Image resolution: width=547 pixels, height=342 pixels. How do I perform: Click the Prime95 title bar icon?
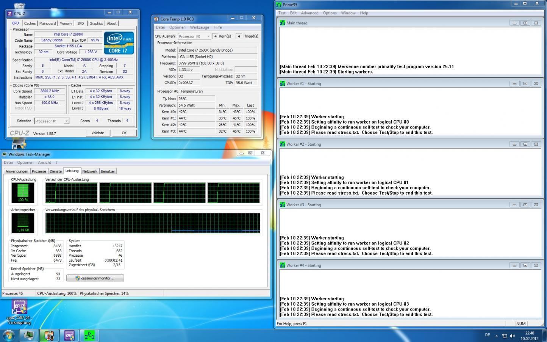279,5
